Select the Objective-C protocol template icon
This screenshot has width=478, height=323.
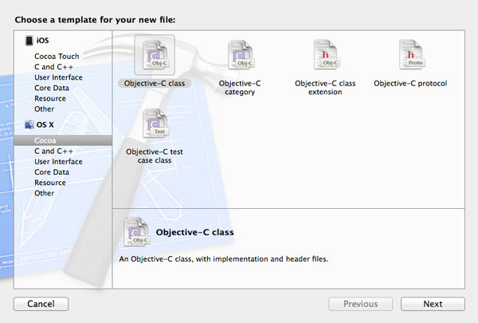(412, 55)
